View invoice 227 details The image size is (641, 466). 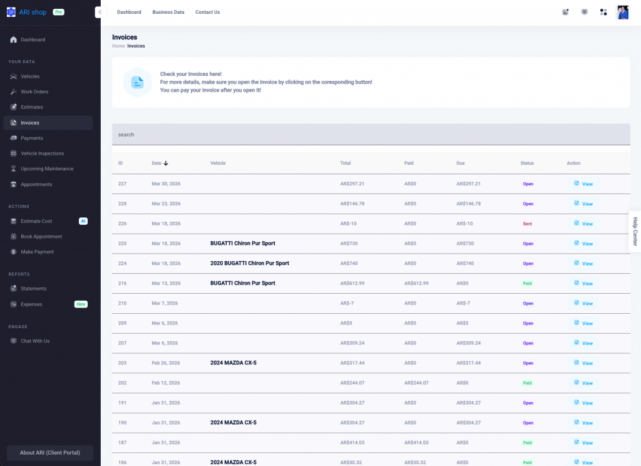click(x=582, y=184)
